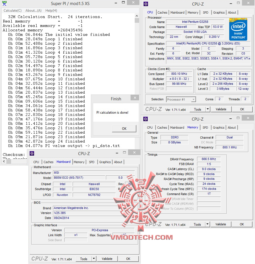
Task: Click OK in the Finish dialog
Action: click(124, 129)
